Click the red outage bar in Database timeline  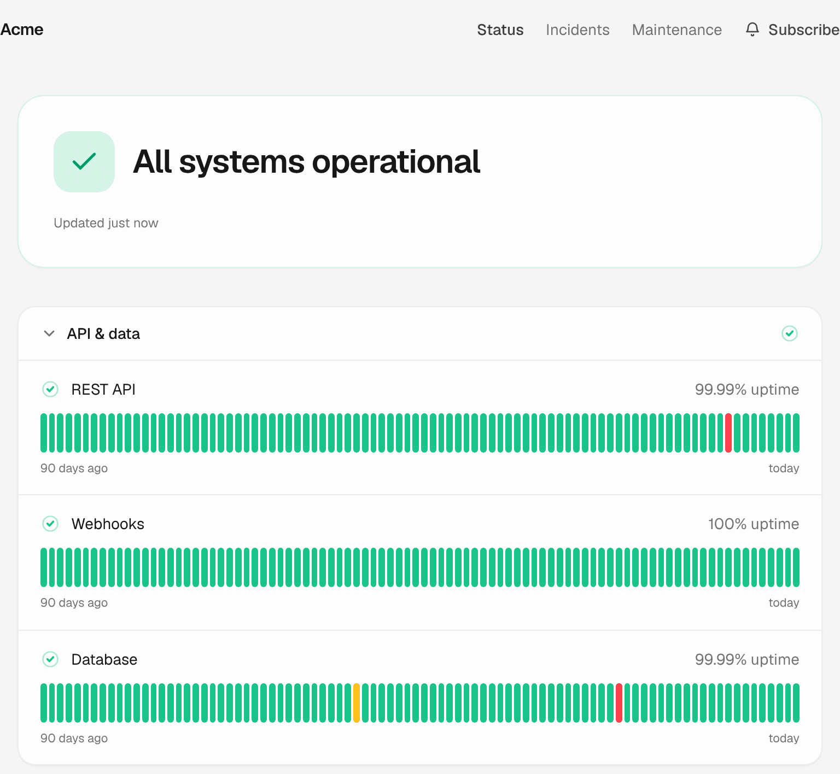click(619, 703)
